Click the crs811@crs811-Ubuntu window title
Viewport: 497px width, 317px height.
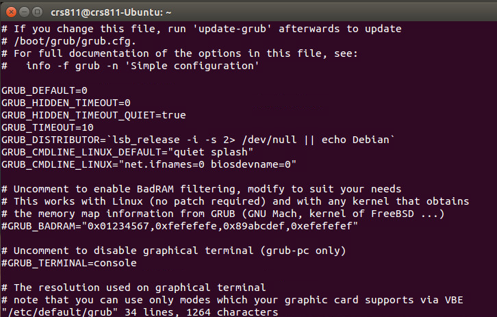pos(111,12)
